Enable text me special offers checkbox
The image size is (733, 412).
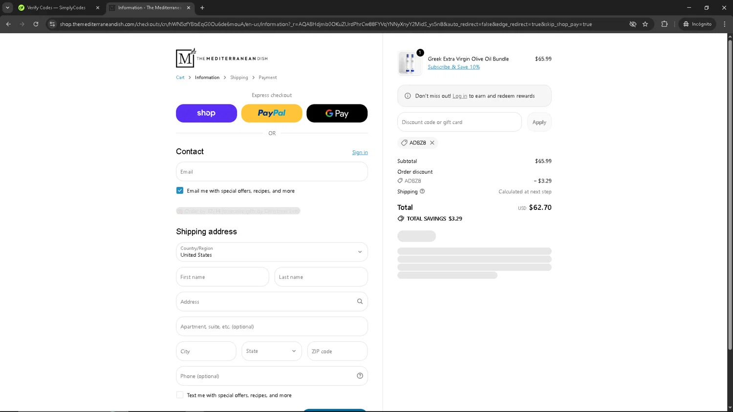point(180,395)
